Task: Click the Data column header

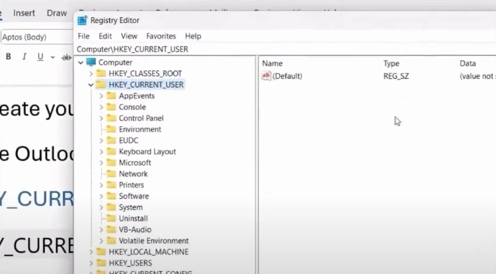Action: tap(467, 63)
